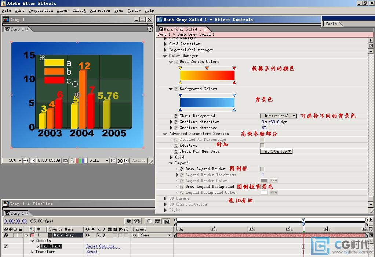This screenshot has width=375, height=257.
Task: Click the Timeline current time 0:00:03:09
Action: [x=15, y=221]
